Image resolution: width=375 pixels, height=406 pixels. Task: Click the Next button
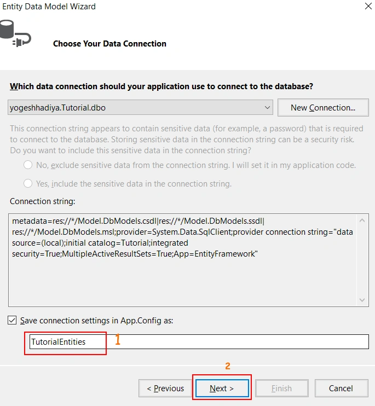point(222,388)
